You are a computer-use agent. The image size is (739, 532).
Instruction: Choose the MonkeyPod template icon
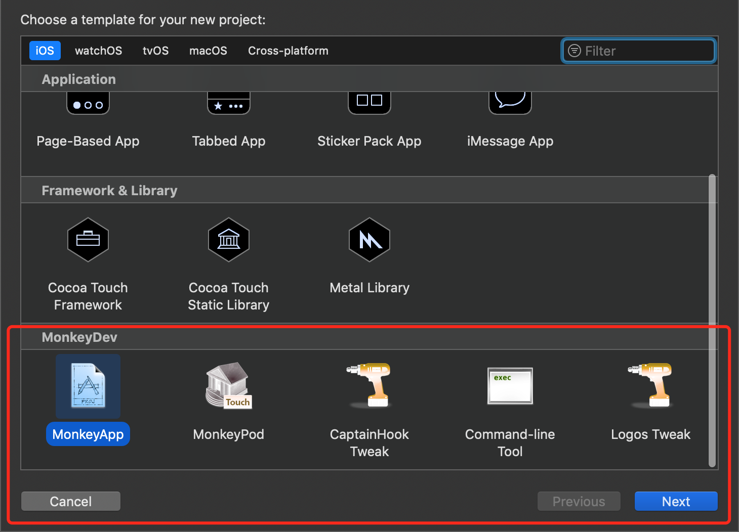pyautogui.click(x=229, y=385)
